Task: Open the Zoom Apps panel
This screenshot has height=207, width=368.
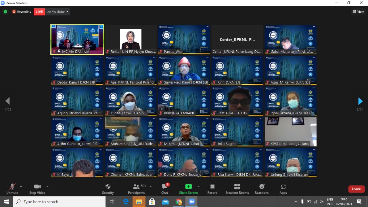Action: coord(283,189)
